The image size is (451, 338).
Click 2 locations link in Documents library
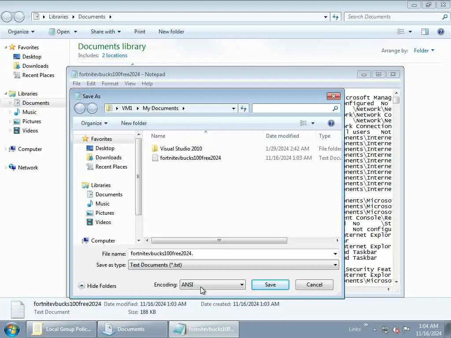pyautogui.click(x=115, y=55)
